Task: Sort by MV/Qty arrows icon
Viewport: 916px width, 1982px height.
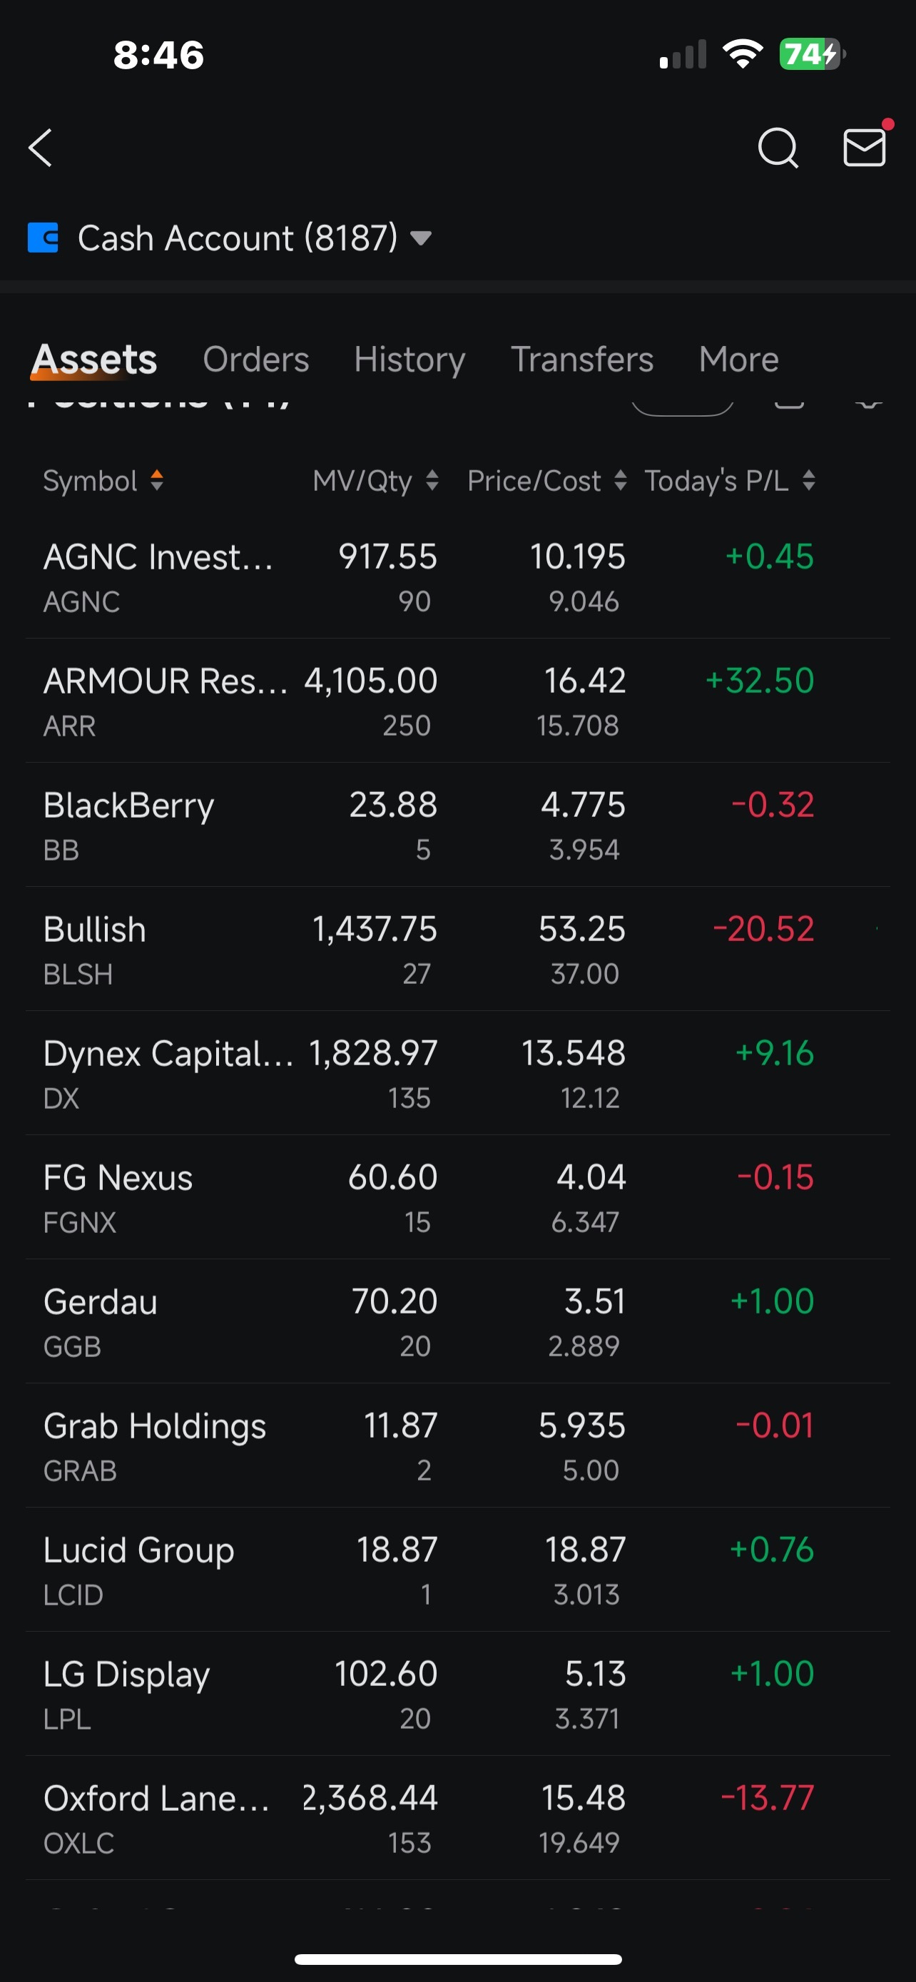Action: pos(432,480)
